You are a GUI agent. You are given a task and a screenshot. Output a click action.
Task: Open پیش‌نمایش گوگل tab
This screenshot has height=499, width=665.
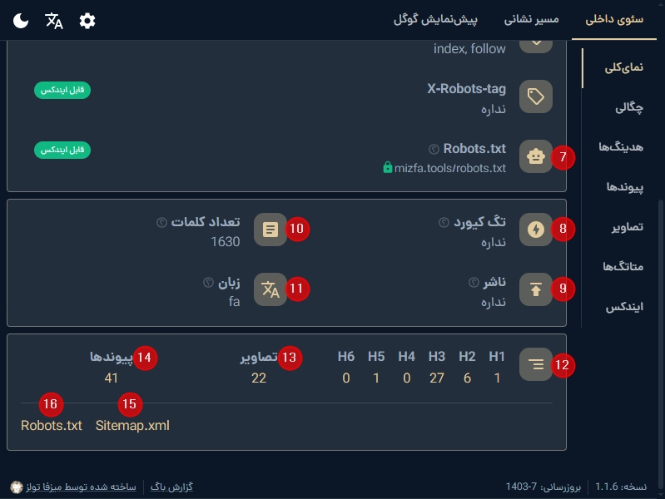[x=441, y=20]
